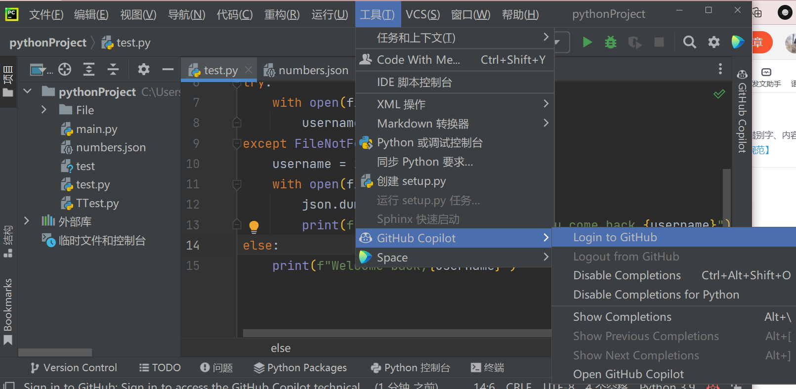Open the VCS menu

pyautogui.click(x=422, y=14)
